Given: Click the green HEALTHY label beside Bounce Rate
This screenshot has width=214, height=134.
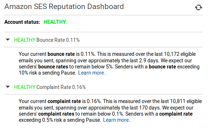Looking at the screenshot, I should tap(25, 40).
